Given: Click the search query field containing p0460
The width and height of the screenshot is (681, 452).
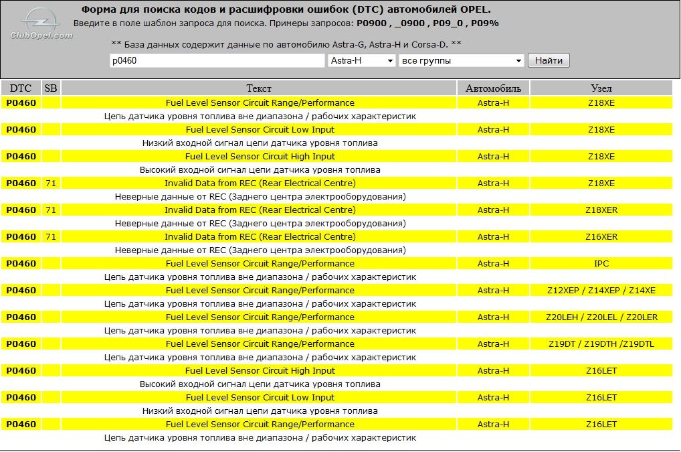Looking at the screenshot, I should pyautogui.click(x=217, y=60).
